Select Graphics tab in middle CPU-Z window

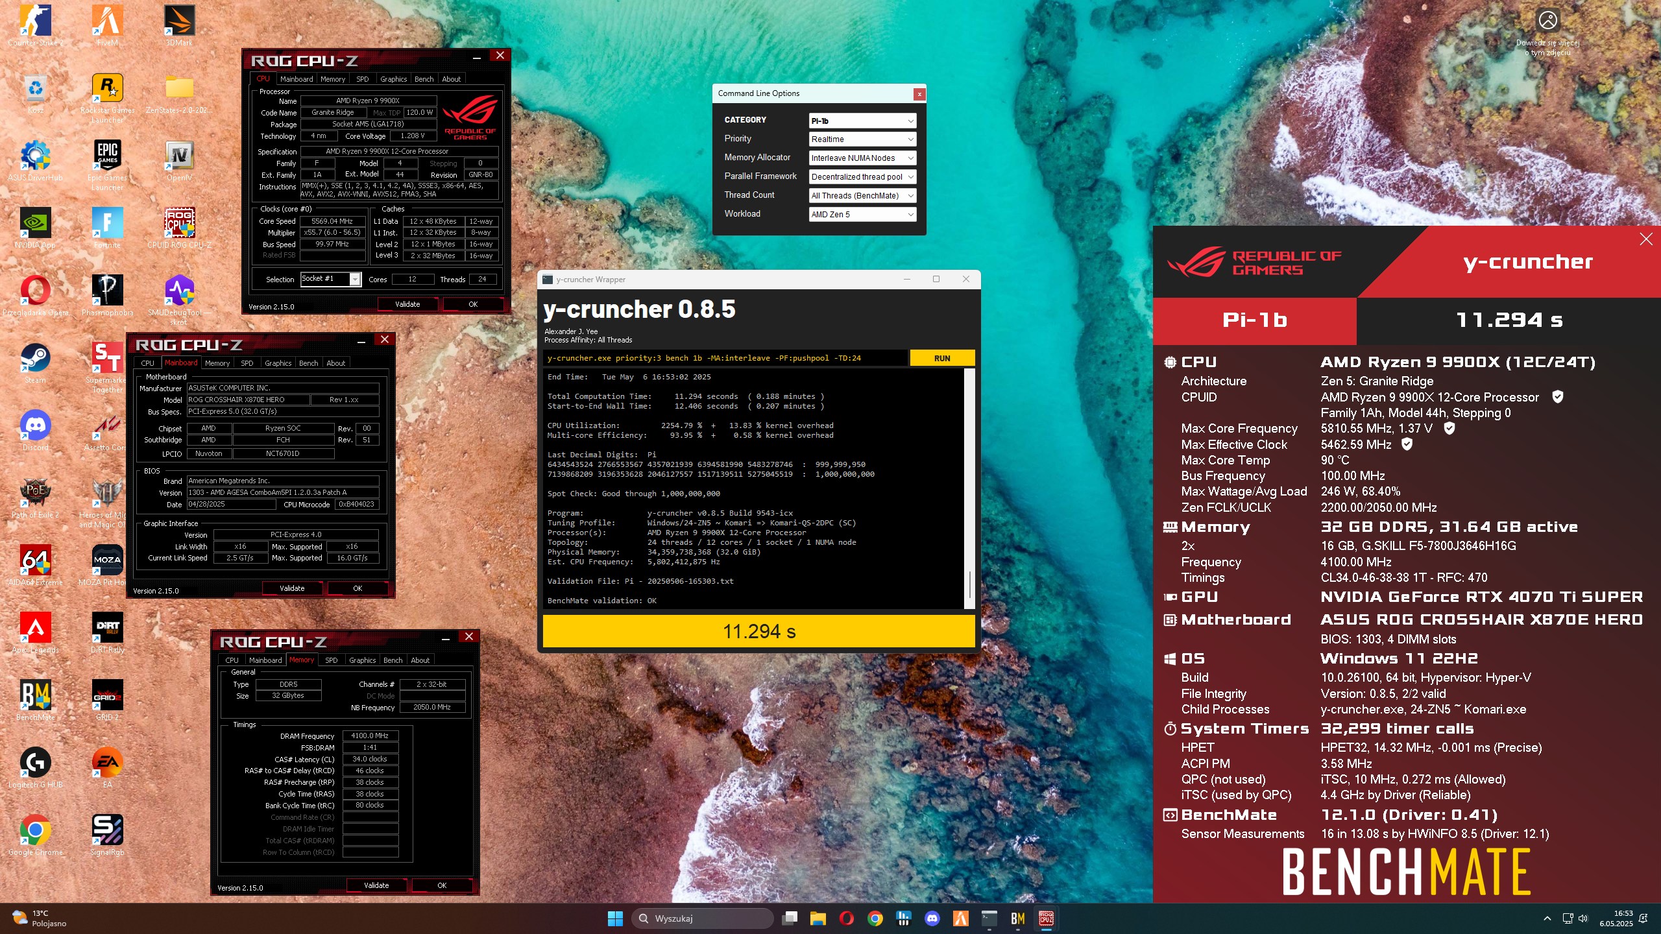pos(278,363)
